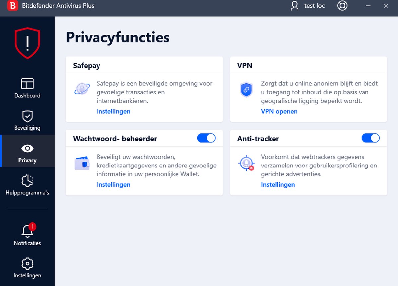Turn off the Anti-tracker switch

pyautogui.click(x=370, y=138)
